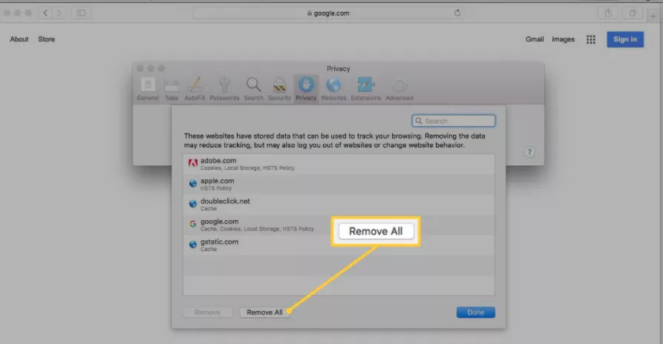The height and width of the screenshot is (344, 663).
Task: Go forward with Safari's forward arrow
Action: 59,13
